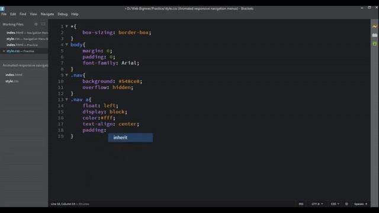Open the UTF-8 encoding dropdown
The image size is (379, 213).
pos(317,204)
